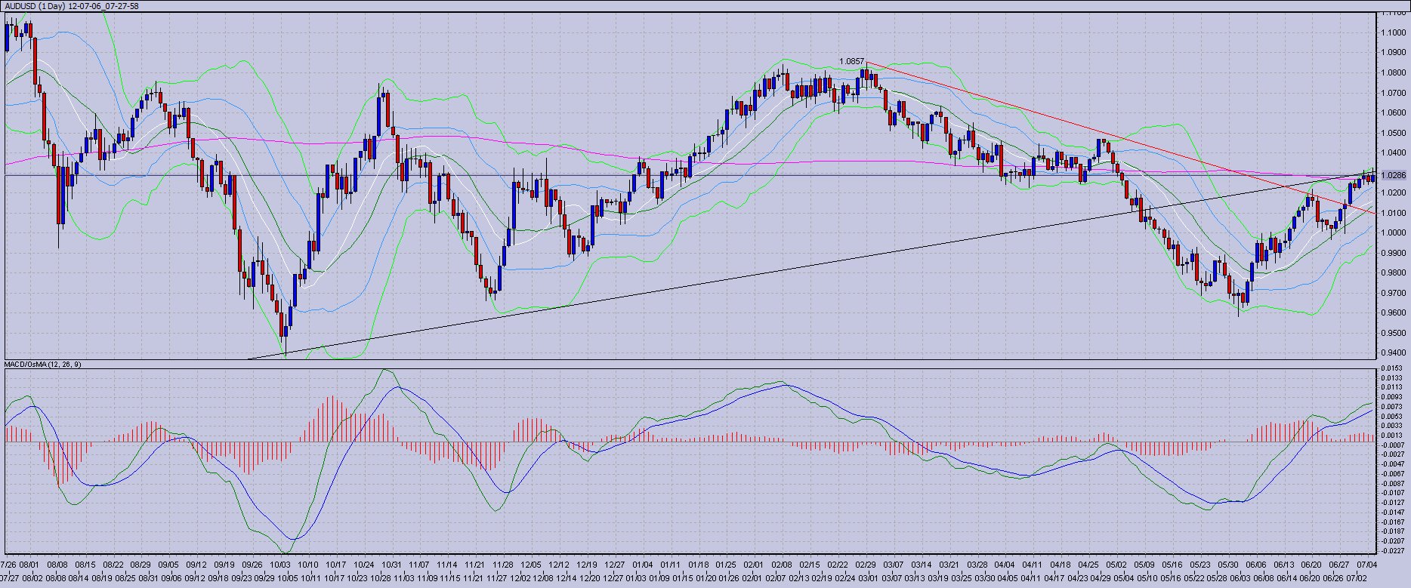Image resolution: width=1411 pixels, height=588 pixels.
Task: Select the 1.0857 peak price label
Action: tap(851, 60)
